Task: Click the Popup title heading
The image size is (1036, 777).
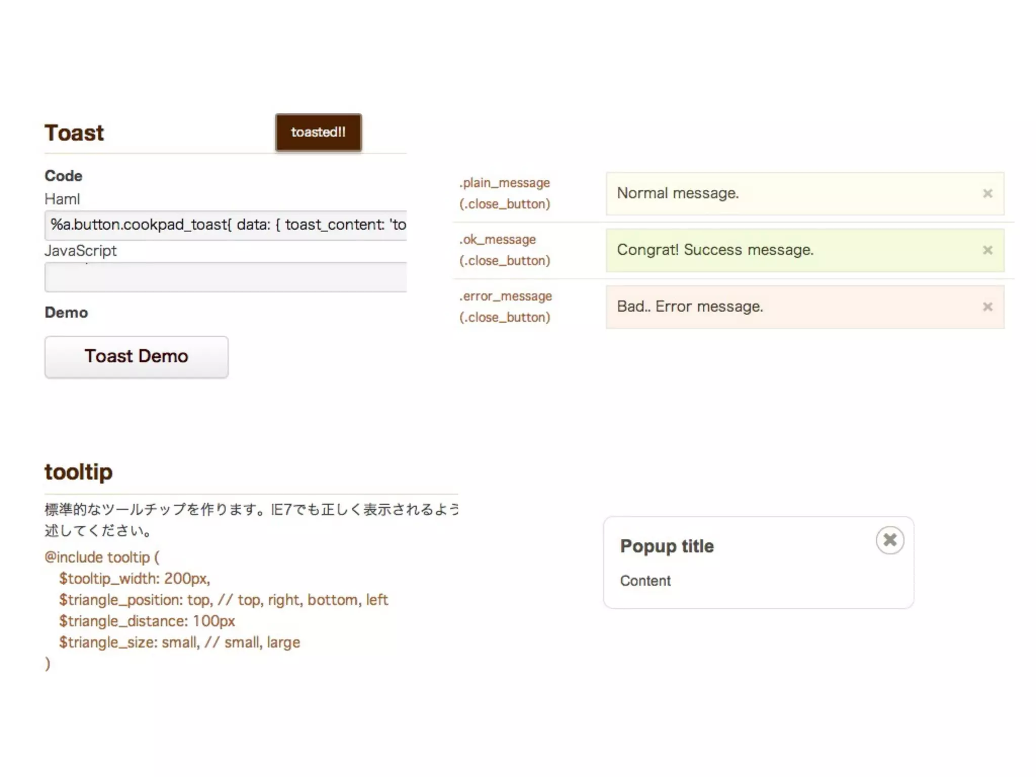Action: coord(667,546)
